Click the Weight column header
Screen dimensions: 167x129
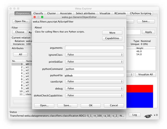146,48
